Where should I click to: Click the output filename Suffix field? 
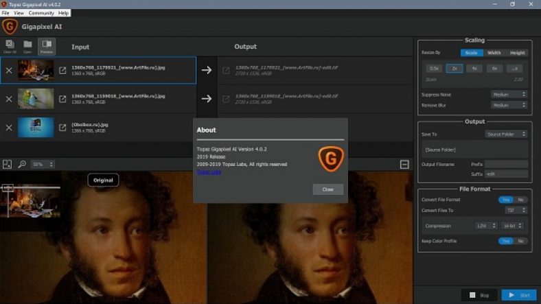(506, 174)
